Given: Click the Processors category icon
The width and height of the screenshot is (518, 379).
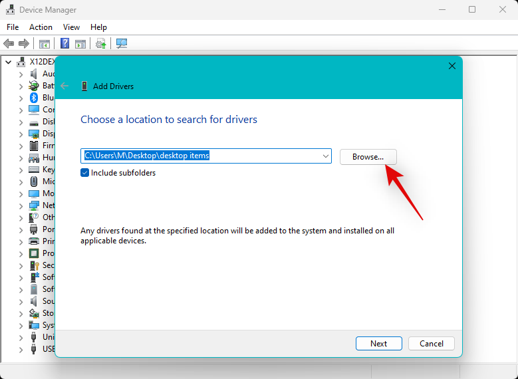Looking at the screenshot, I should 34,253.
